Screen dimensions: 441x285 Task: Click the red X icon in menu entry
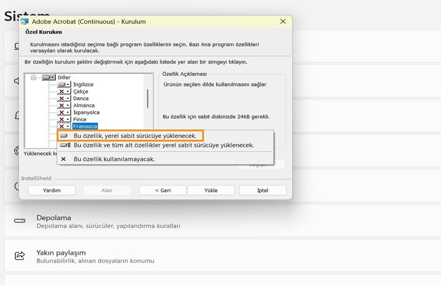(63, 159)
